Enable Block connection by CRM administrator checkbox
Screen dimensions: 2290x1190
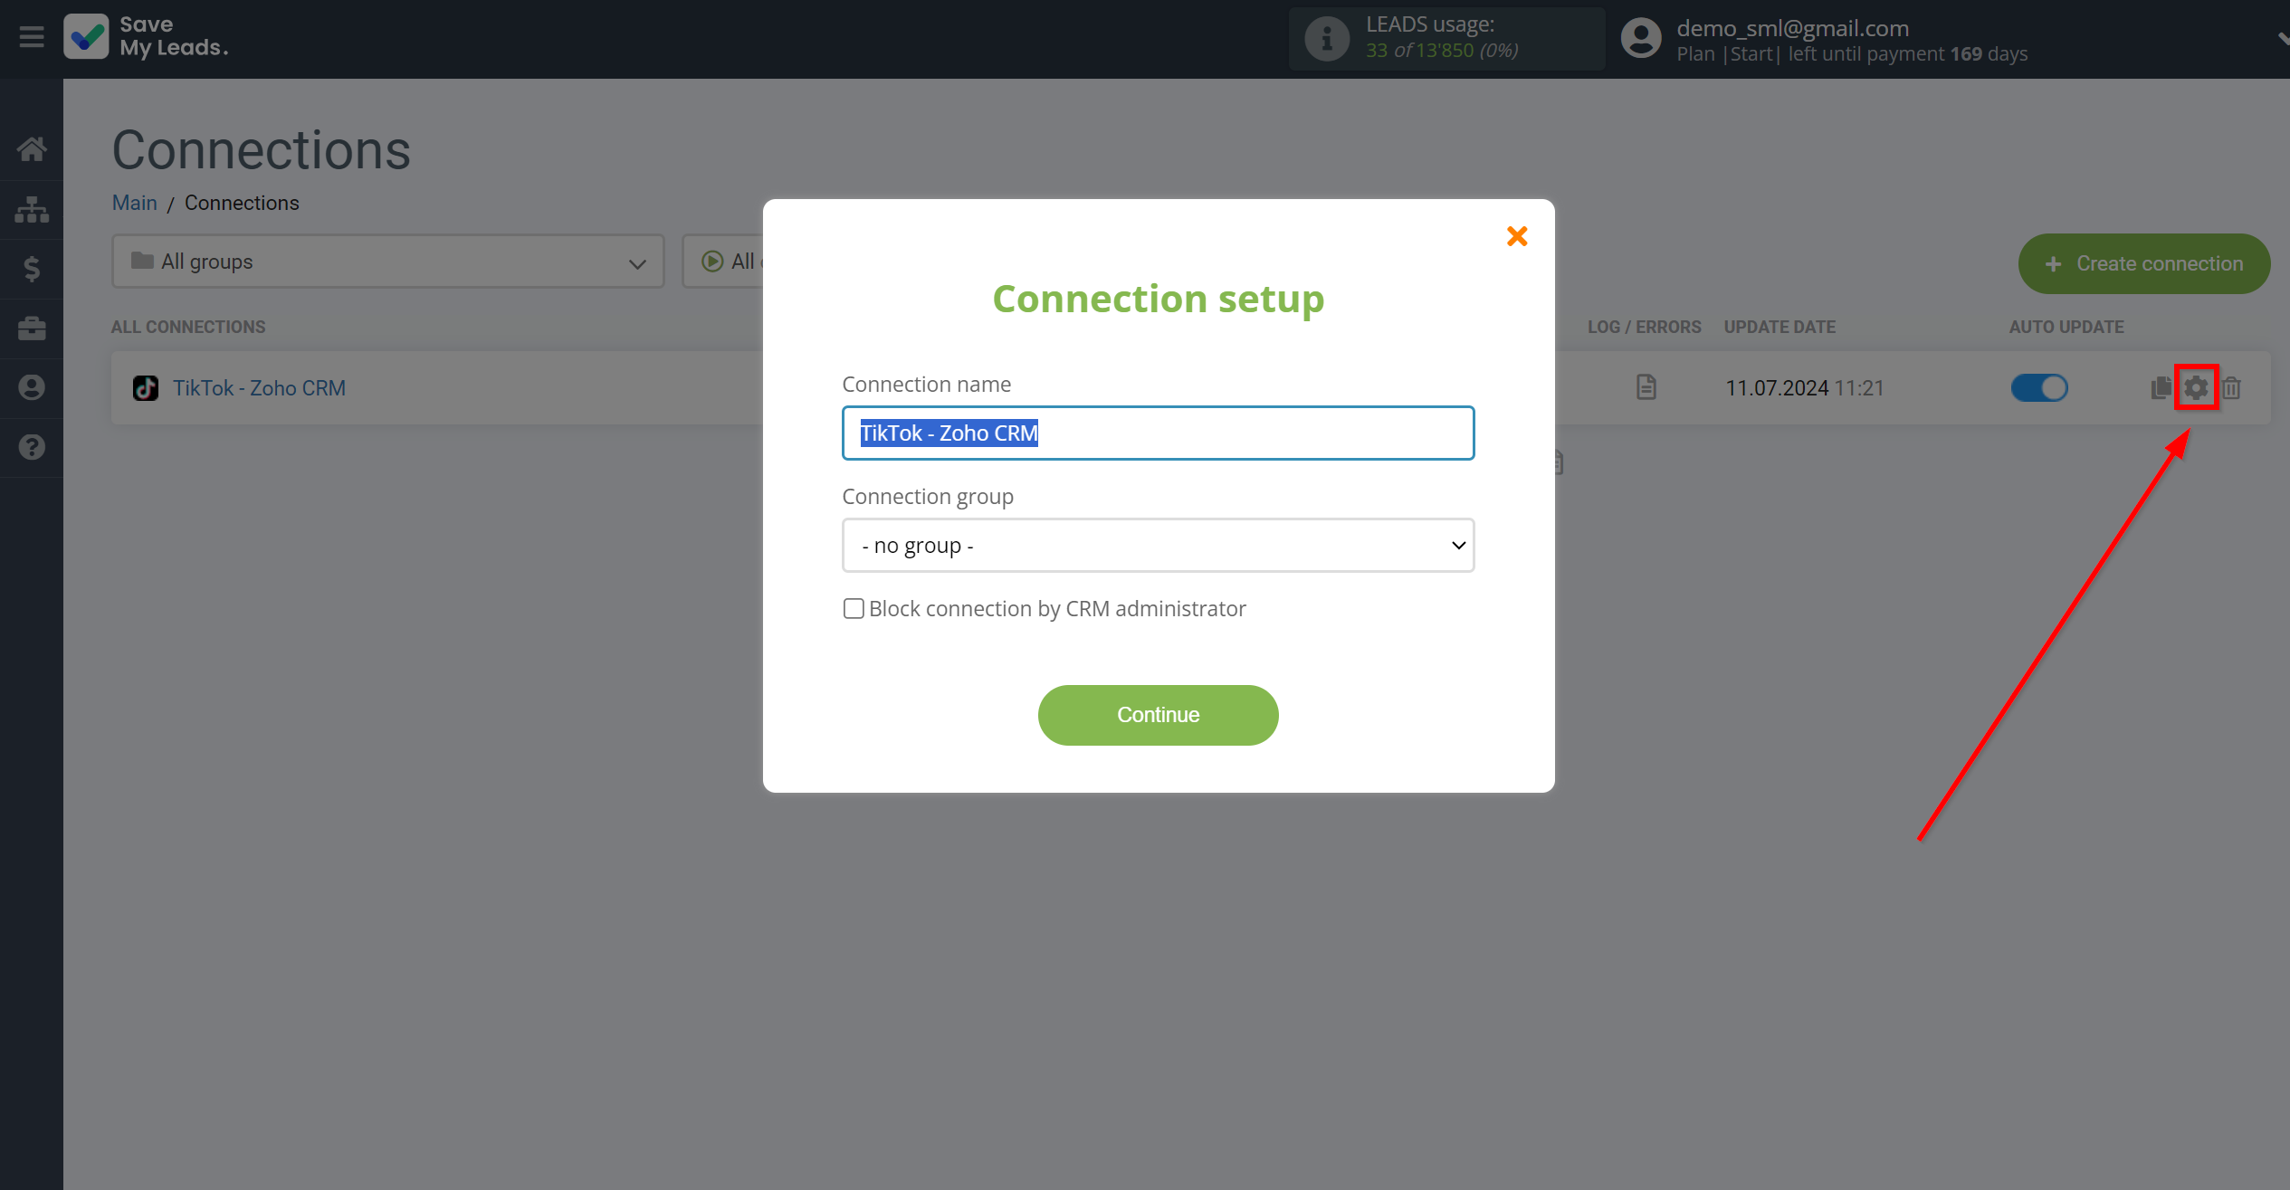pyautogui.click(x=853, y=609)
